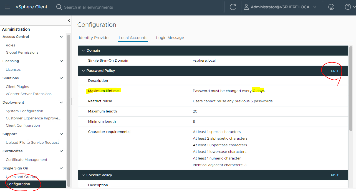Click the user account person icon
The image size is (356, 191).
click(246, 7)
